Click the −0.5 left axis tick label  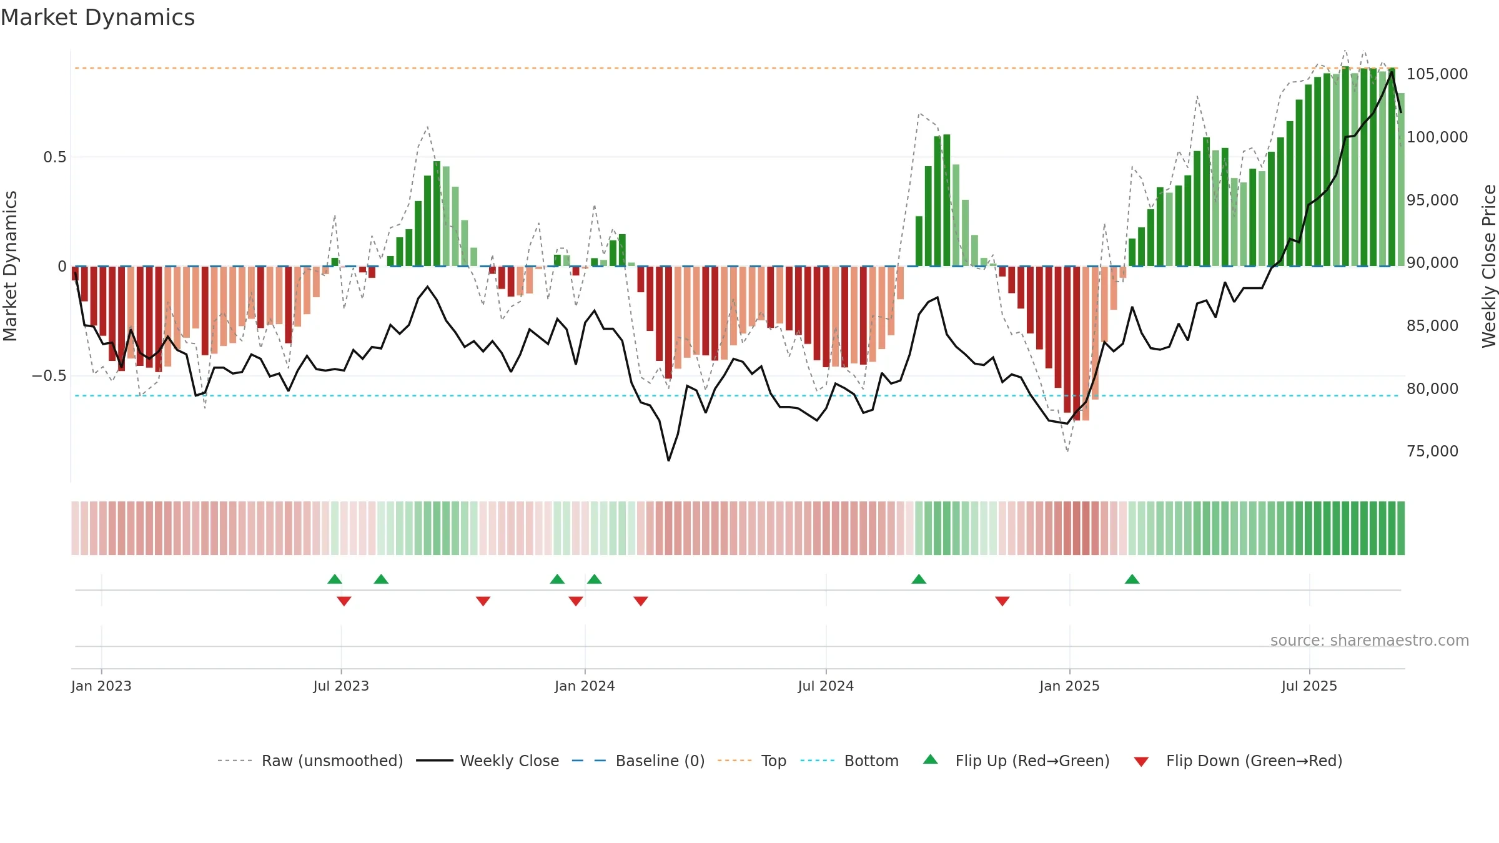click(x=49, y=376)
